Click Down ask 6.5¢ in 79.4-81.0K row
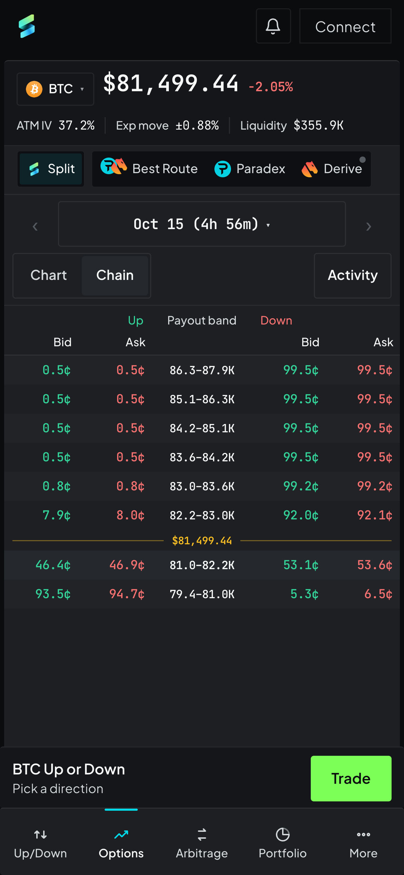The height and width of the screenshot is (875, 404). [378, 594]
